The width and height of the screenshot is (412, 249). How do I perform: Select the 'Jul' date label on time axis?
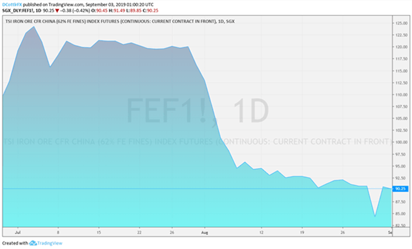18,233
